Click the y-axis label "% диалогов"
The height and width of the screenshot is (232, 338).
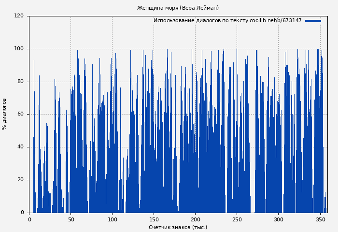(x=4, y=114)
